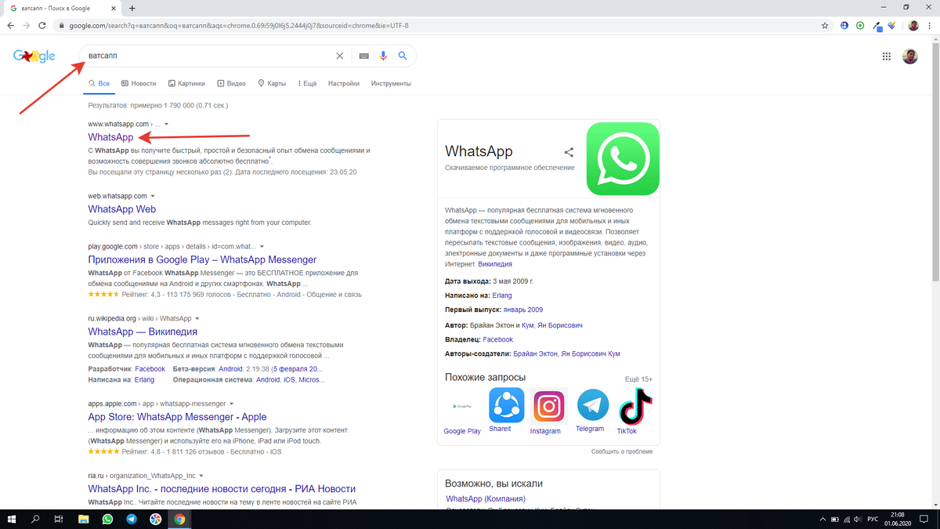This screenshot has height=529, width=940.
Task: Reload the current page
Action: pos(44,25)
